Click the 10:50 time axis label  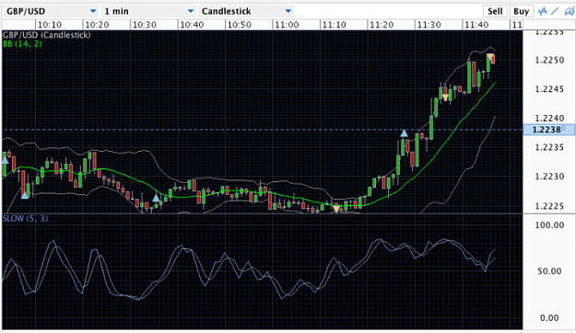[239, 25]
